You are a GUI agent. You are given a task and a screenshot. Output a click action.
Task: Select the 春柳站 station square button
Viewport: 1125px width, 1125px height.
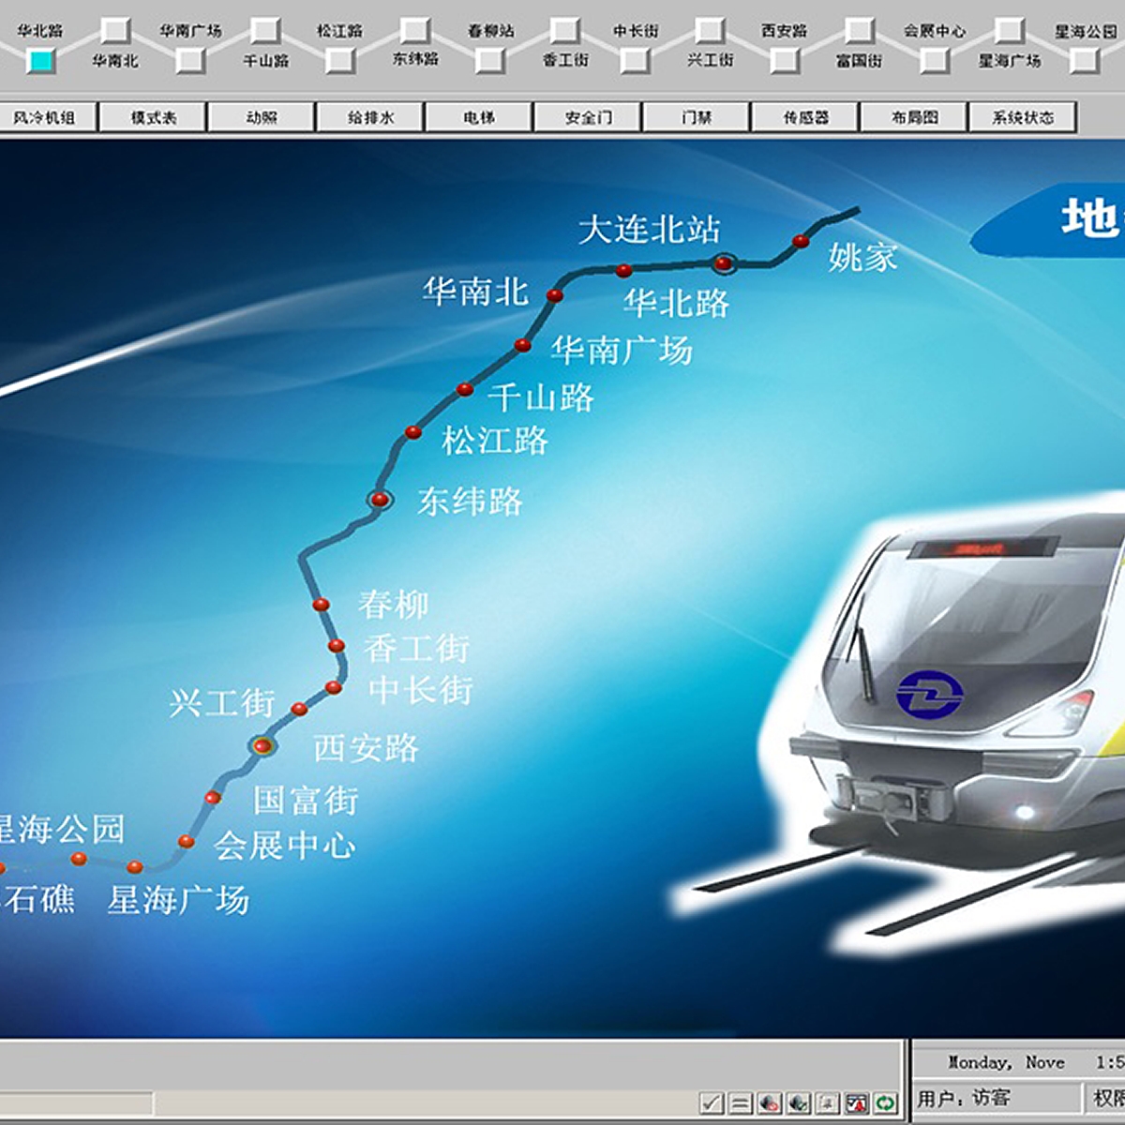tap(488, 61)
